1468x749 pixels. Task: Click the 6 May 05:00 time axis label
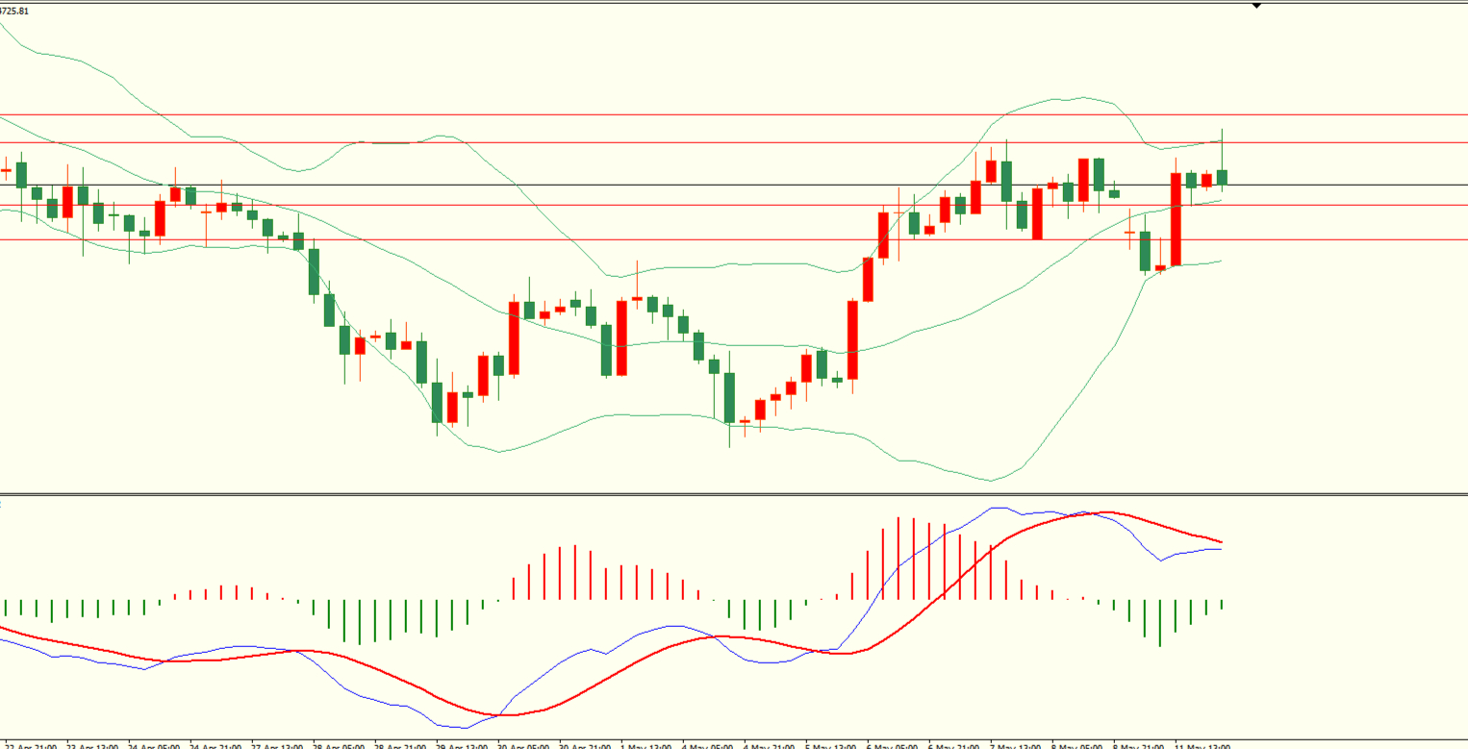[x=891, y=745]
